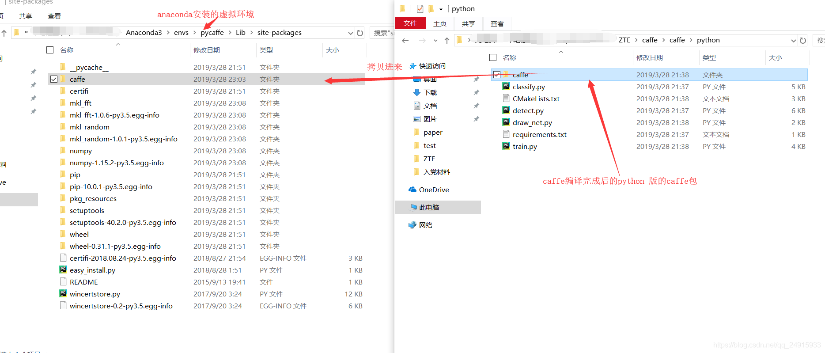Navigate to Anaconda3 in breadcrumb
This screenshot has height=353, width=825.
point(144,33)
